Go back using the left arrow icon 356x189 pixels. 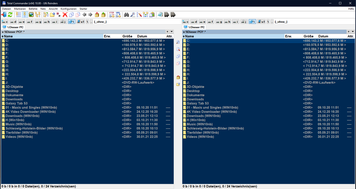point(84,15)
